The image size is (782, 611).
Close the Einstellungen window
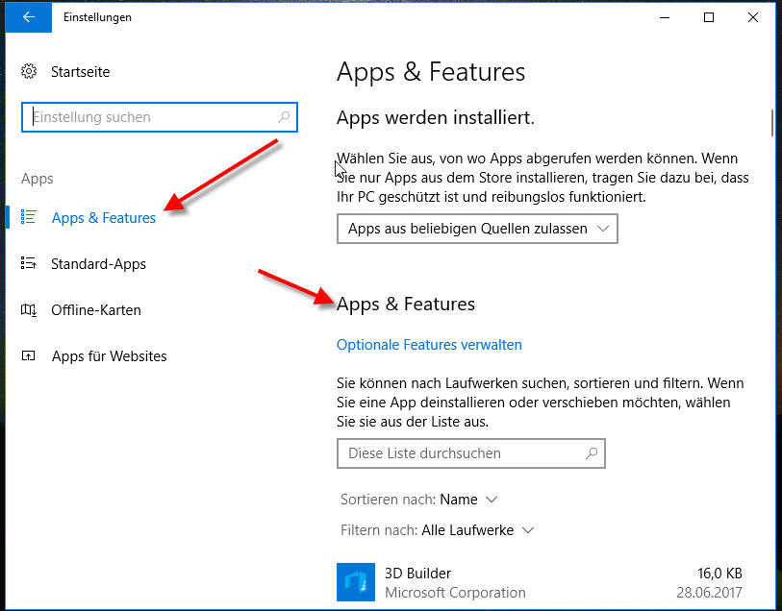click(x=753, y=17)
